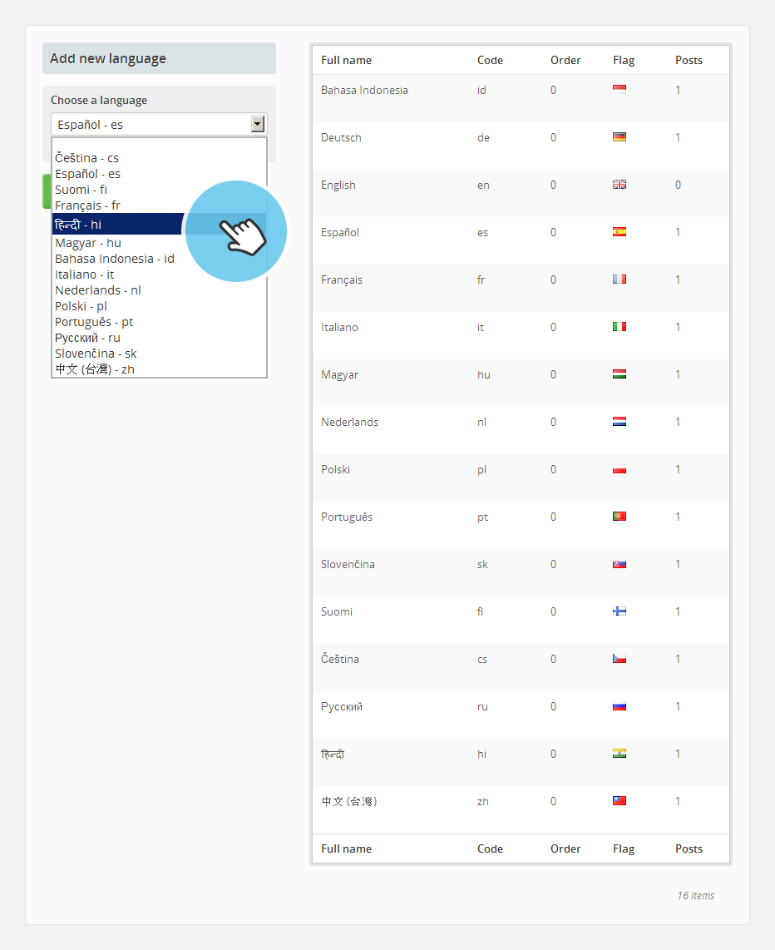775x950 pixels.
Task: Click the Portuguese flag icon
Action: [619, 517]
